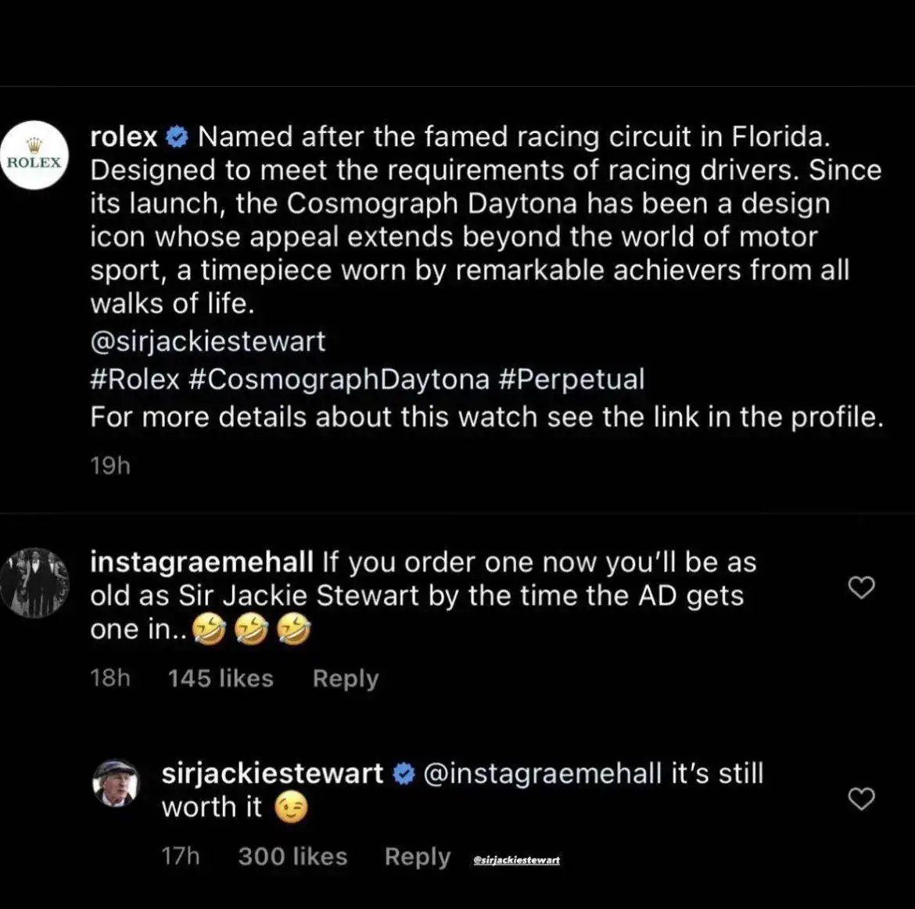Click the rolex username
The image size is (915, 909).
click(x=124, y=137)
